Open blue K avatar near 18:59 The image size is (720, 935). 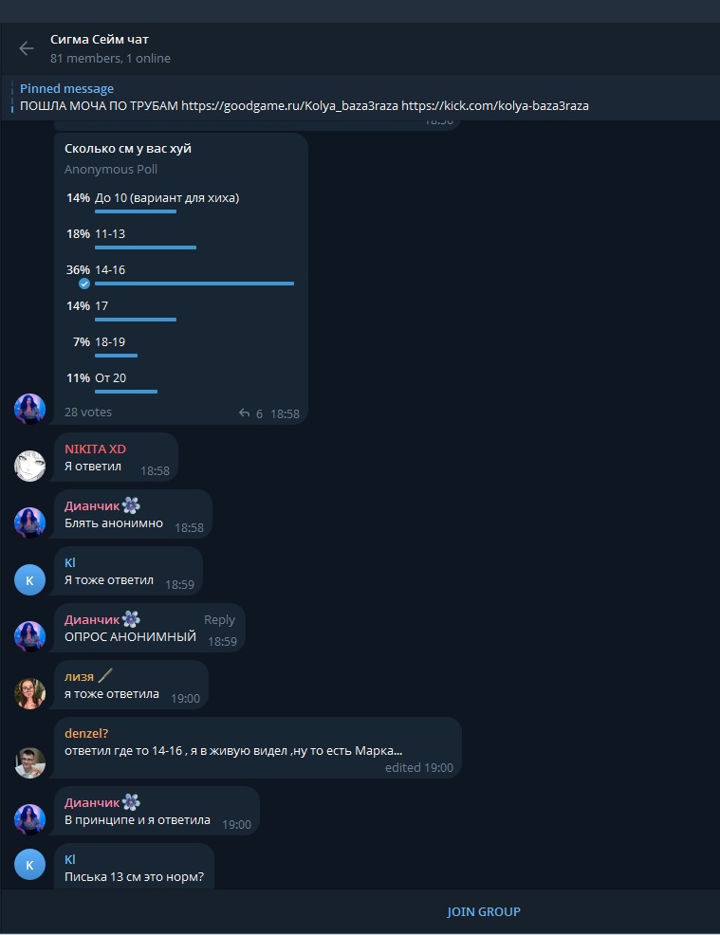pyautogui.click(x=29, y=579)
